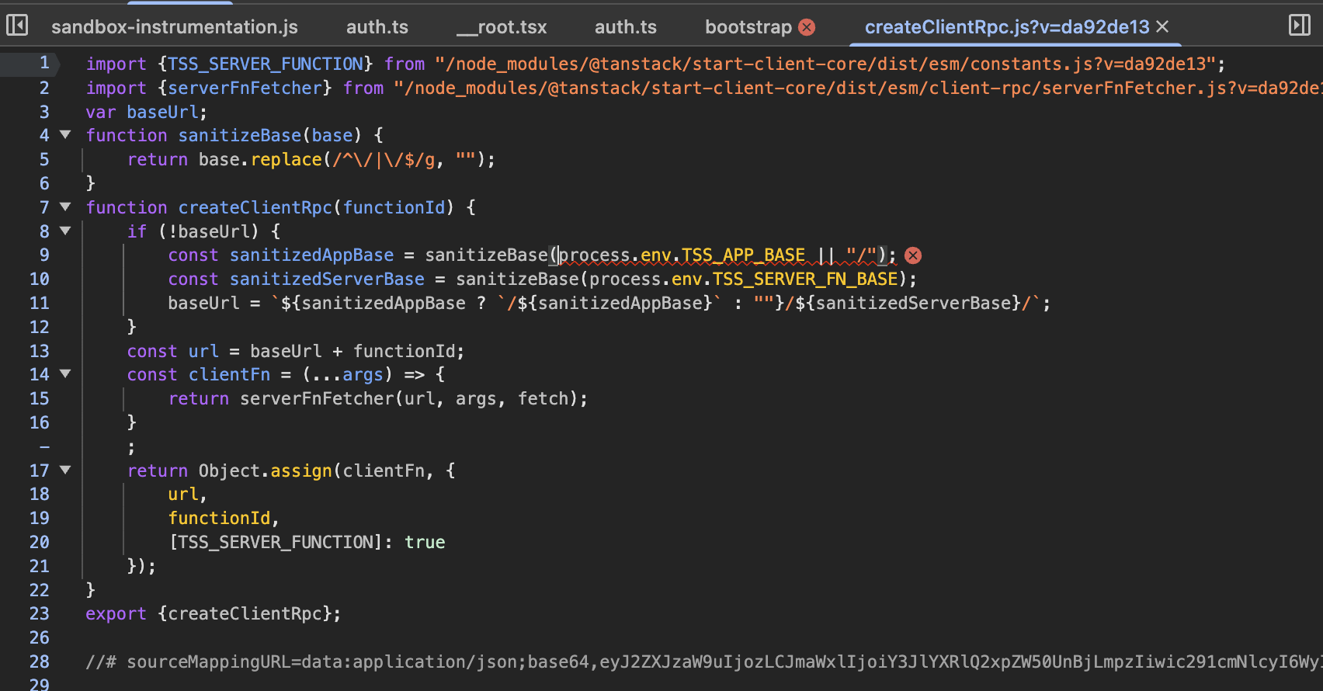This screenshot has width=1323, height=691.
Task: Click the error icon on the bootstrap tab
Action: pos(807,27)
